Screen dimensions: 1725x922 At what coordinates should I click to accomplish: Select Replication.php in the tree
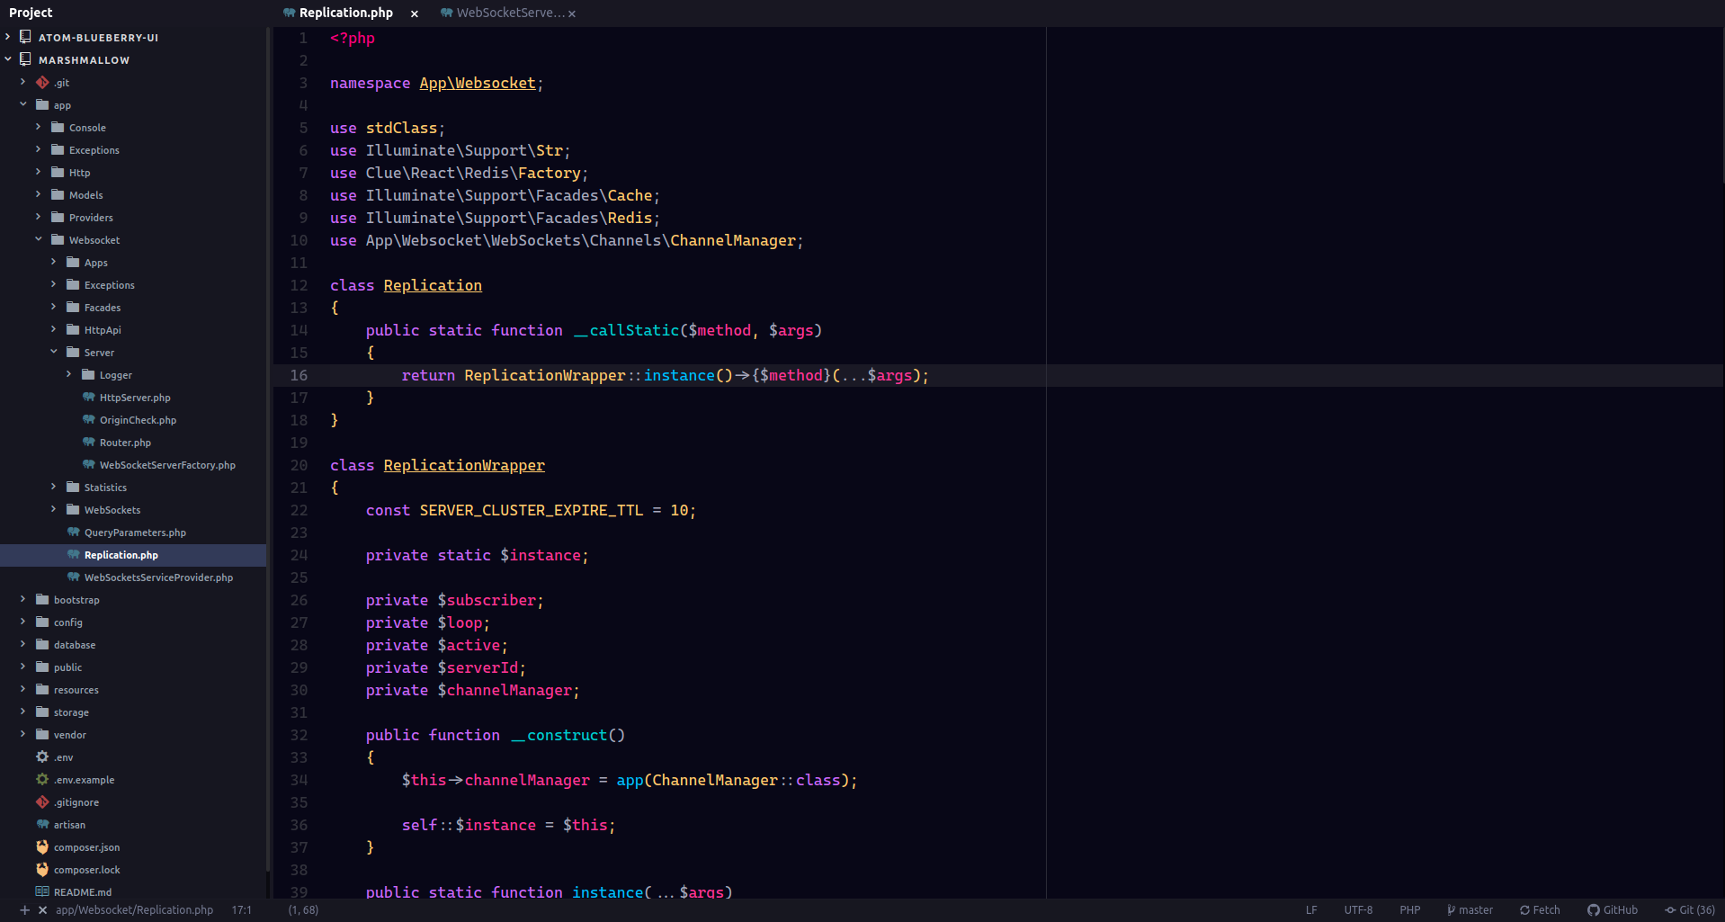coord(133,555)
